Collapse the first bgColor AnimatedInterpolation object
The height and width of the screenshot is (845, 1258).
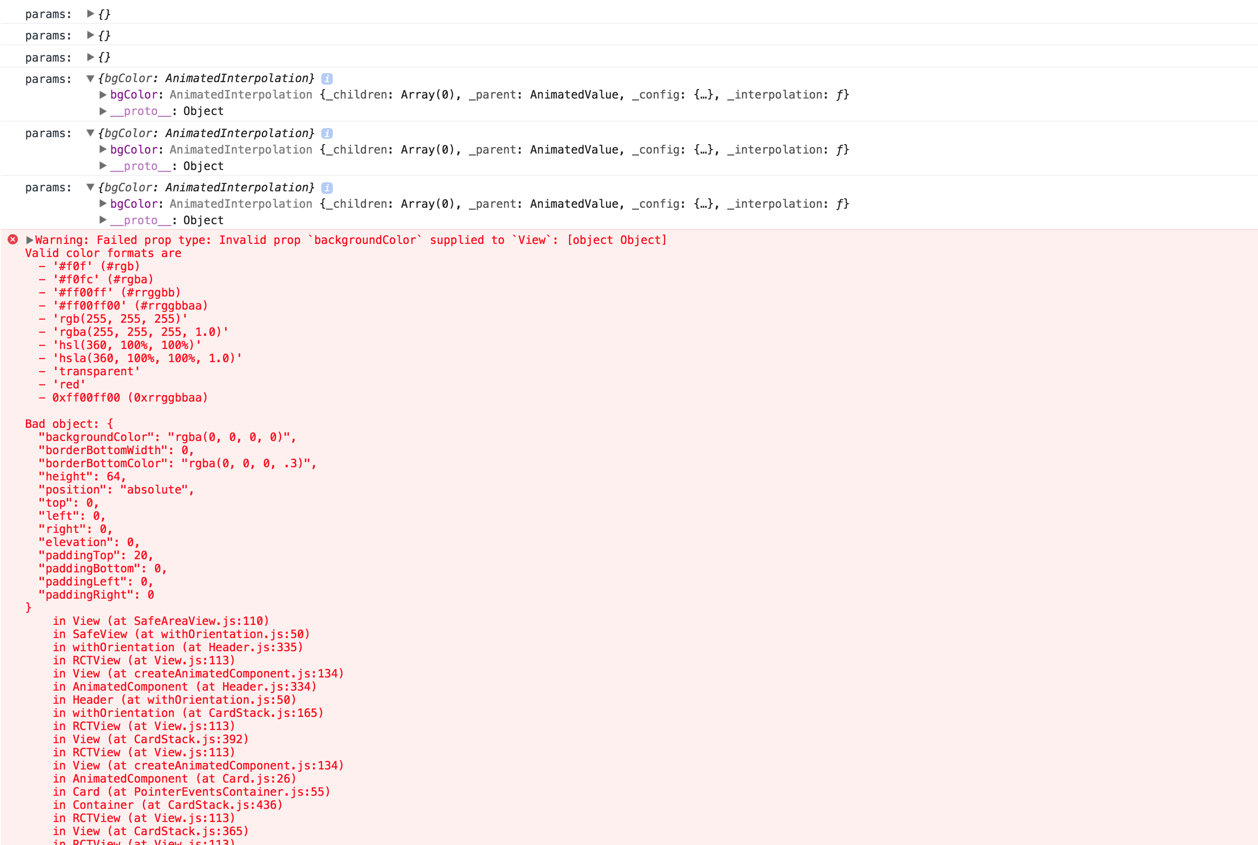(x=90, y=78)
